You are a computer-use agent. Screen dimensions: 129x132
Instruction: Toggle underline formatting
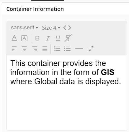58,38
